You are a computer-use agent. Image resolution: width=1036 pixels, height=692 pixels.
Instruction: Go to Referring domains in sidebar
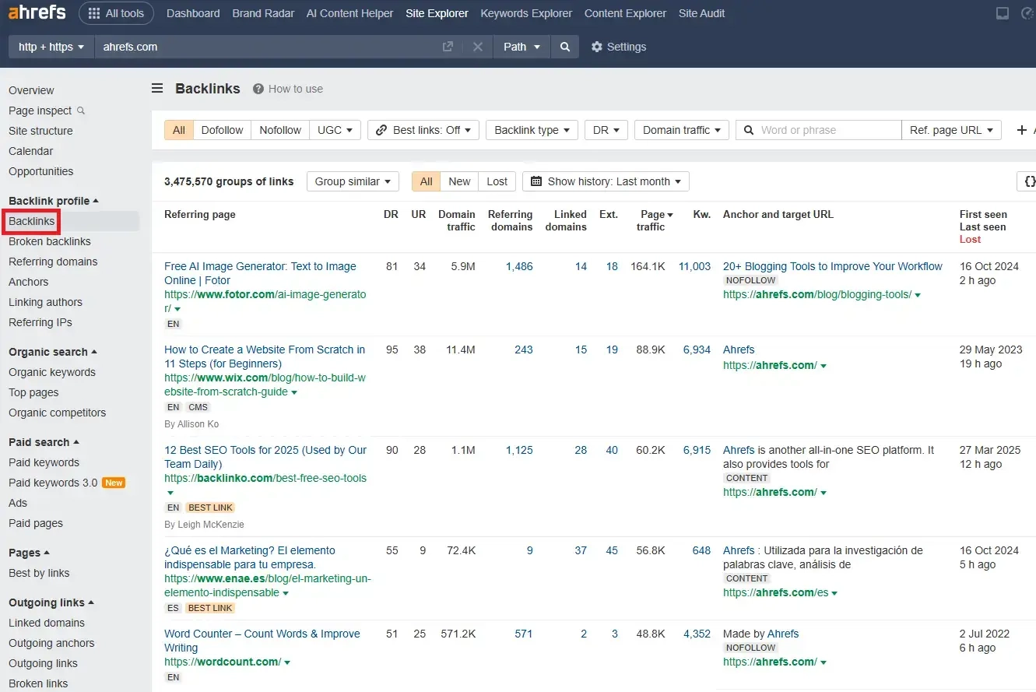pyautogui.click(x=53, y=262)
